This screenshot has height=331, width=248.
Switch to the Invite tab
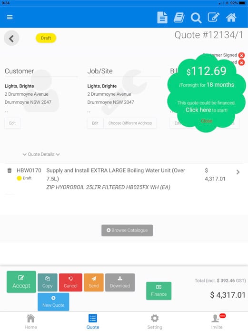point(217,321)
